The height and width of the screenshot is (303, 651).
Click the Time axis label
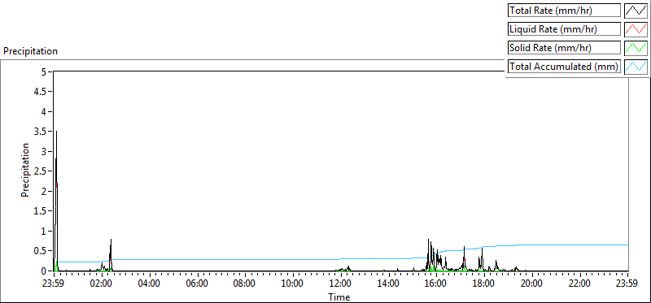[x=339, y=297]
